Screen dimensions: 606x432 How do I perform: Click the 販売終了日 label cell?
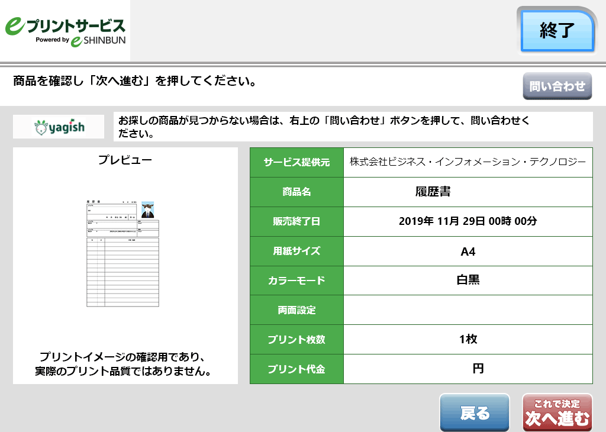(297, 221)
